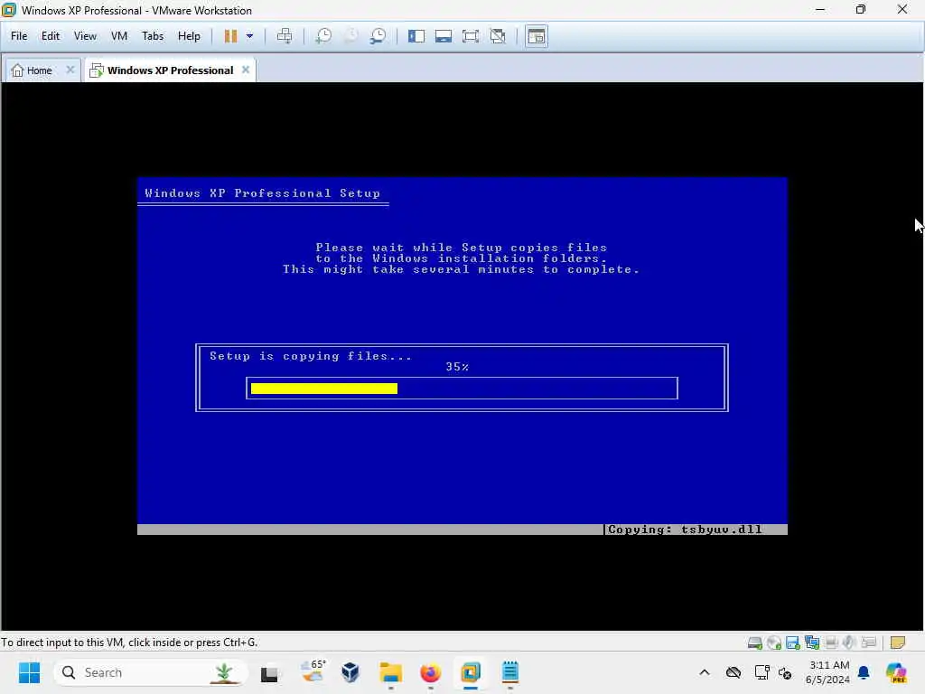Image resolution: width=925 pixels, height=694 pixels.
Task: Open the Notepad taskbar icon
Action: point(510,672)
